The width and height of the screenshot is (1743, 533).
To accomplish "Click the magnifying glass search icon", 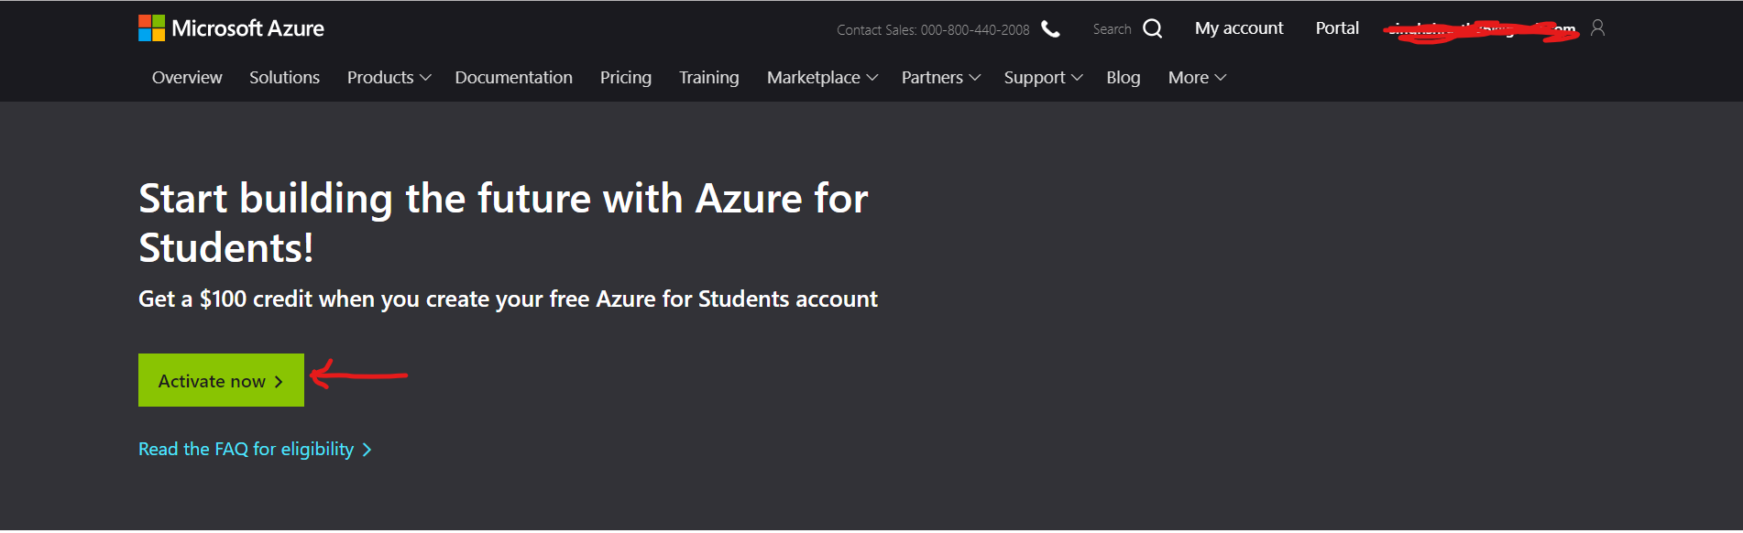I will point(1152,29).
